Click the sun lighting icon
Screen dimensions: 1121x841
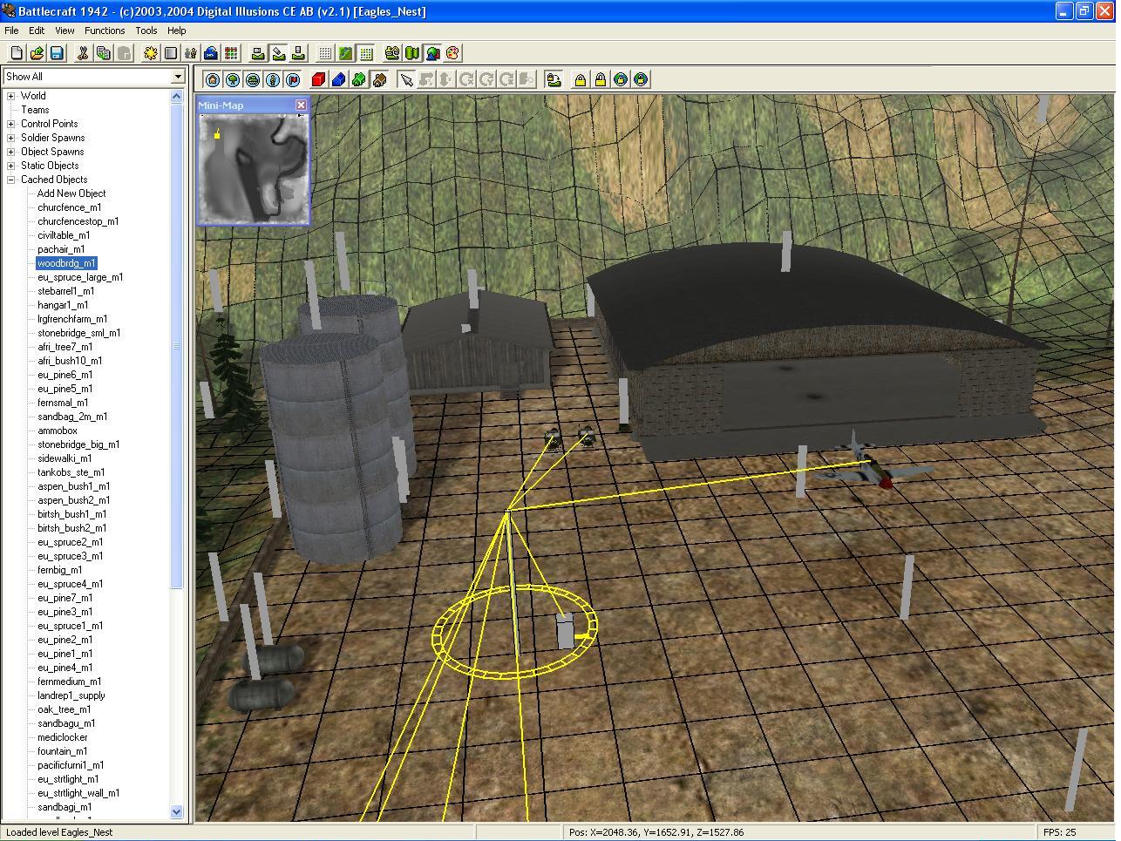(x=151, y=53)
